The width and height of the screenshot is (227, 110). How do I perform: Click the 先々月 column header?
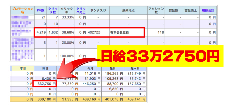pos(135,69)
